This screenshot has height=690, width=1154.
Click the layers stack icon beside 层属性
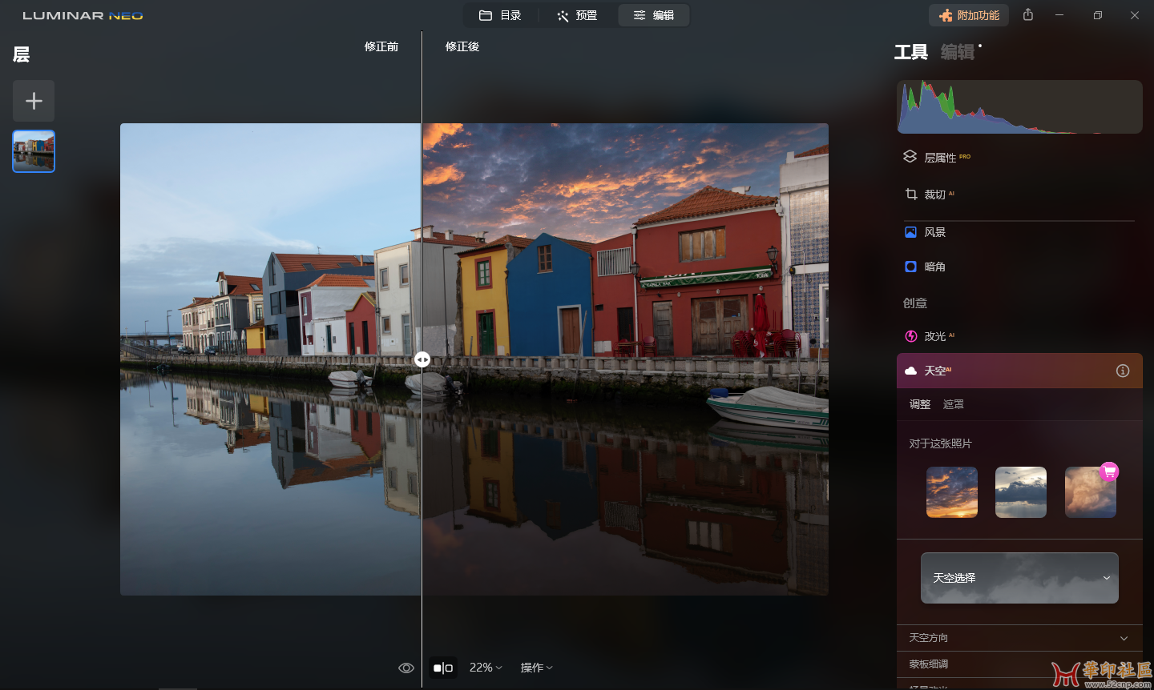tap(910, 157)
